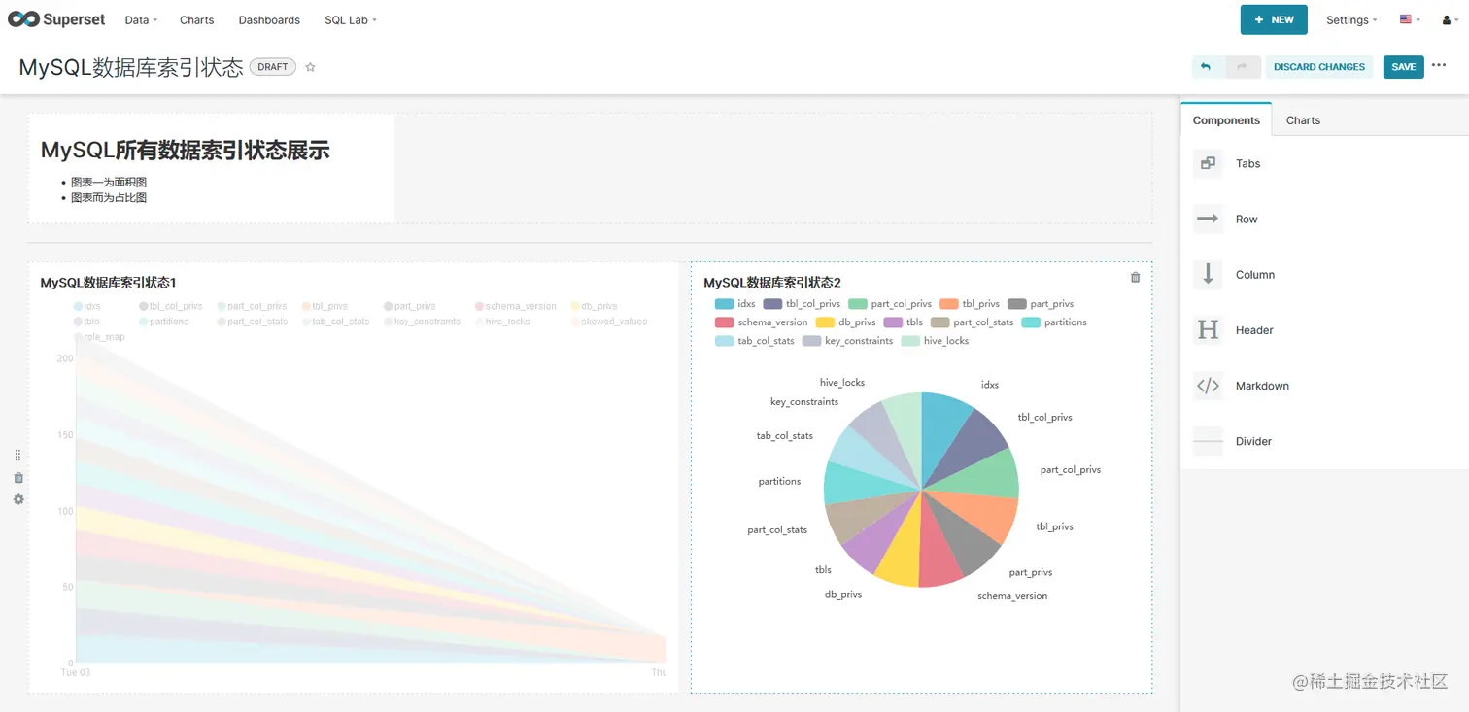1469x712 pixels.
Task: Expand the SQL Lab dropdown
Action: click(351, 19)
